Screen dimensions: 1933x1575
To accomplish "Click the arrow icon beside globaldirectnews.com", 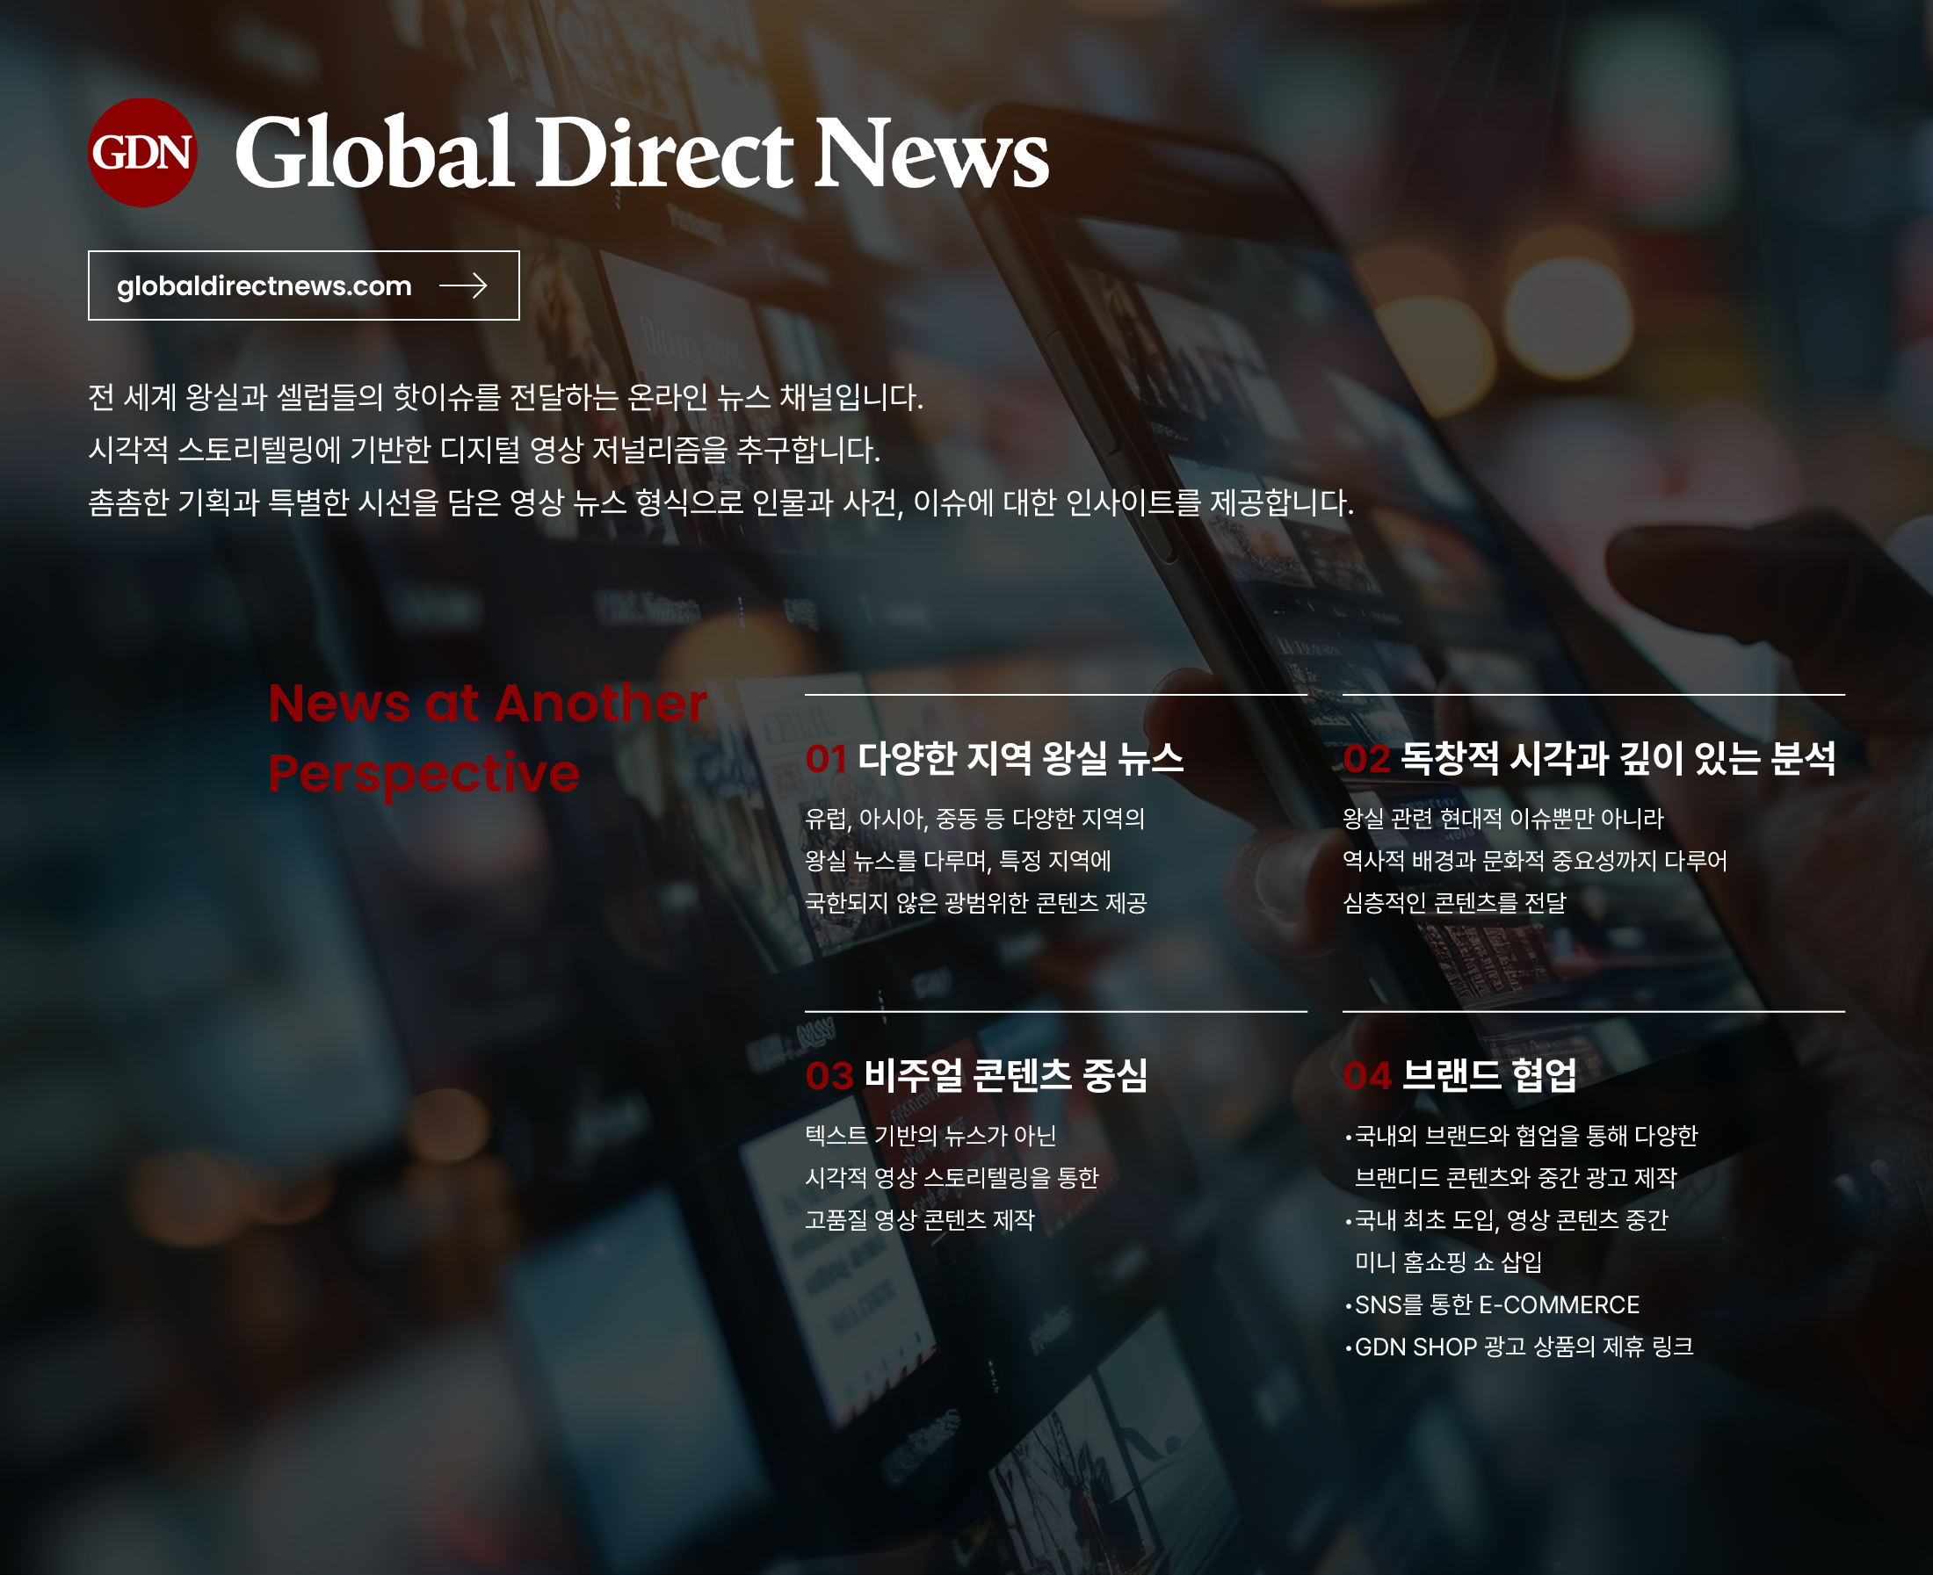I will (x=463, y=285).
